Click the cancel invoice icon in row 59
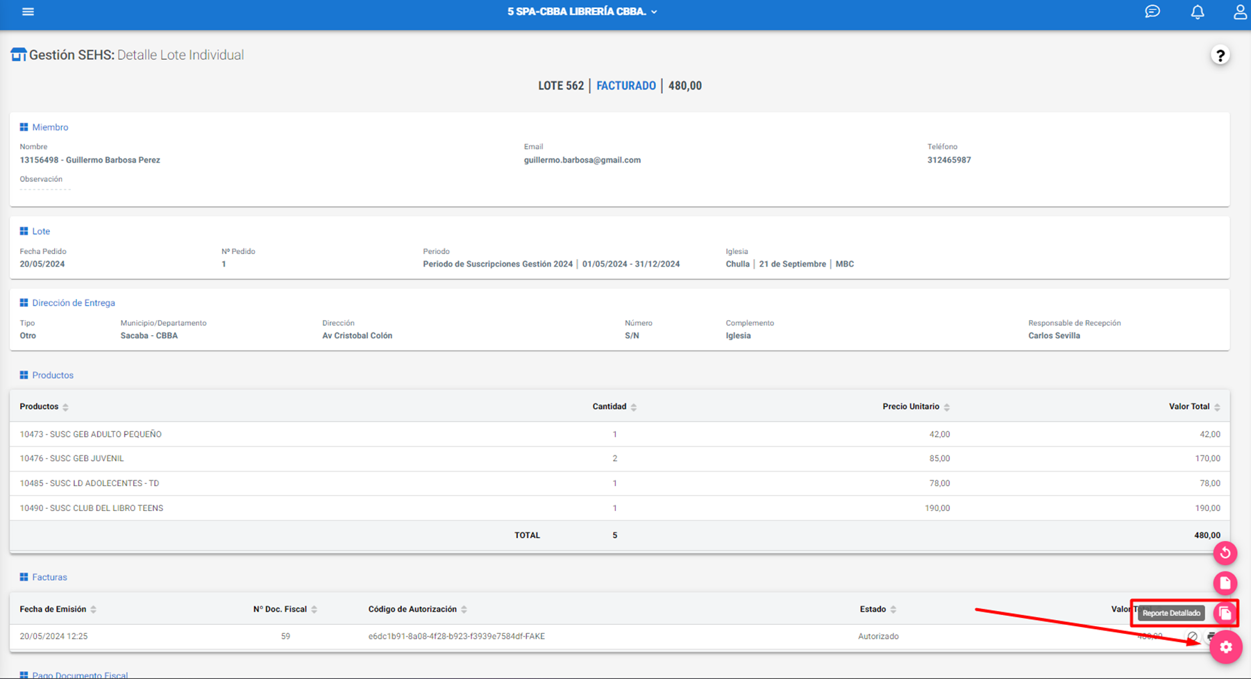Image resolution: width=1251 pixels, height=679 pixels. click(1192, 637)
